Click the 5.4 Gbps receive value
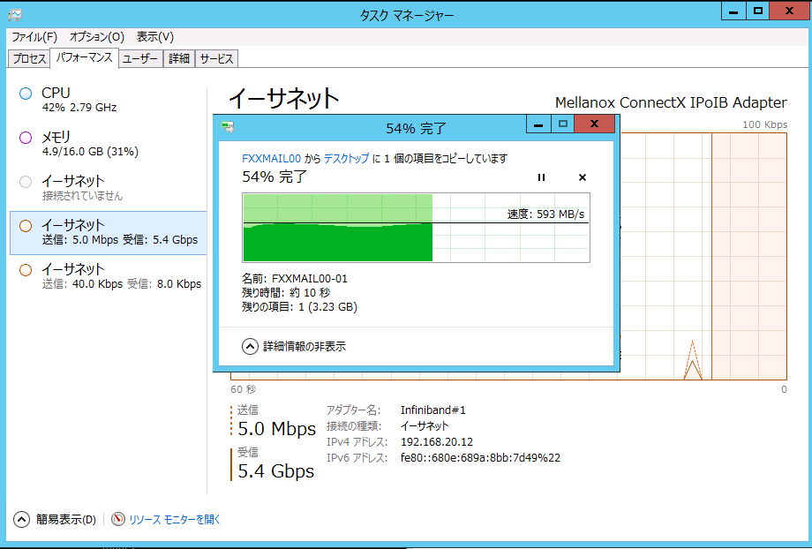 tap(276, 471)
